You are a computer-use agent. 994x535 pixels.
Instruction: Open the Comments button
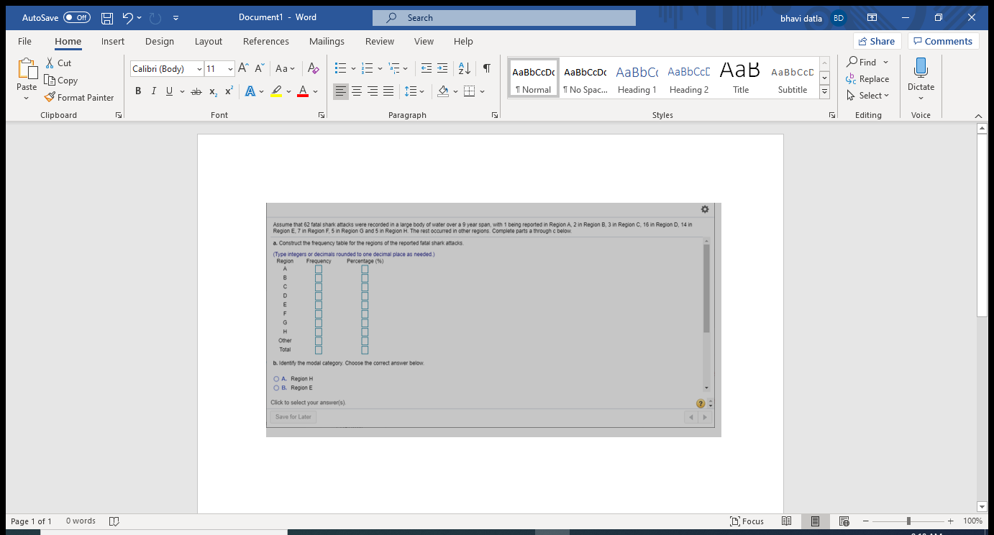click(943, 42)
